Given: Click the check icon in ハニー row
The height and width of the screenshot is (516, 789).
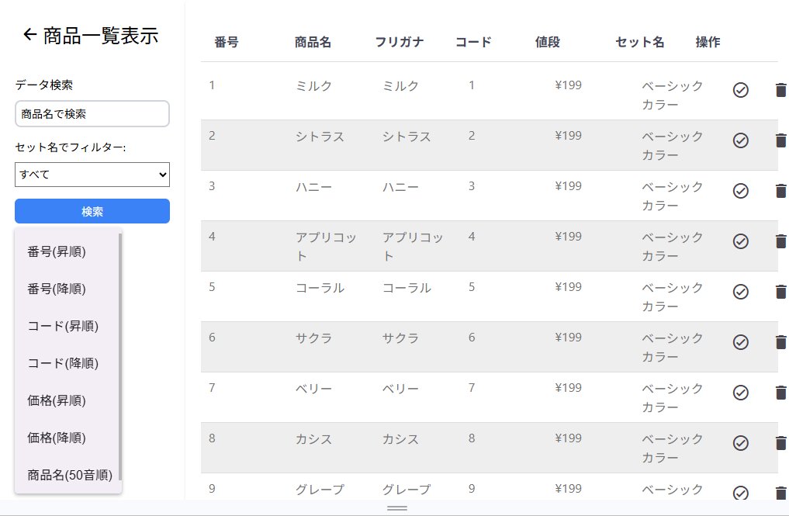Looking at the screenshot, I should click(740, 191).
